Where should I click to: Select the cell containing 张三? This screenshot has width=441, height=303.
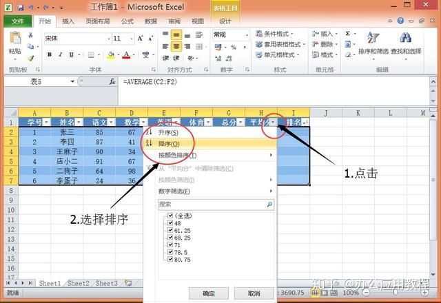tap(67, 132)
